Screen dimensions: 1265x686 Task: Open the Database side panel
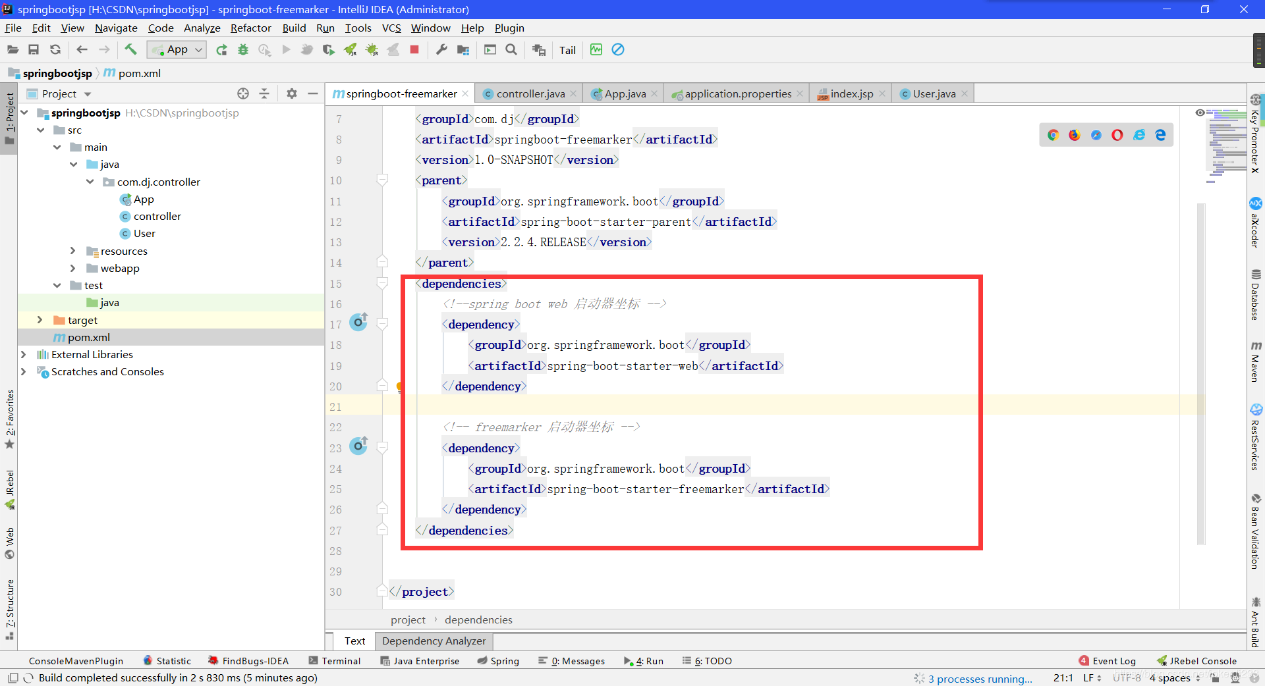[1256, 294]
